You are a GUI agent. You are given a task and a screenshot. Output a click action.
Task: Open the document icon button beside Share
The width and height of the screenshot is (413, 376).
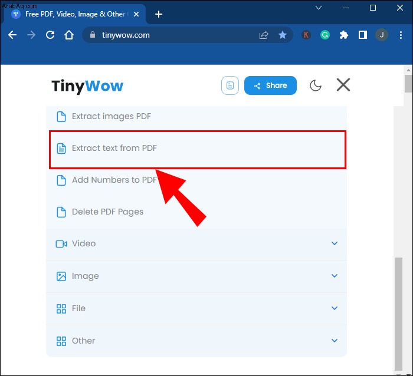pos(230,85)
